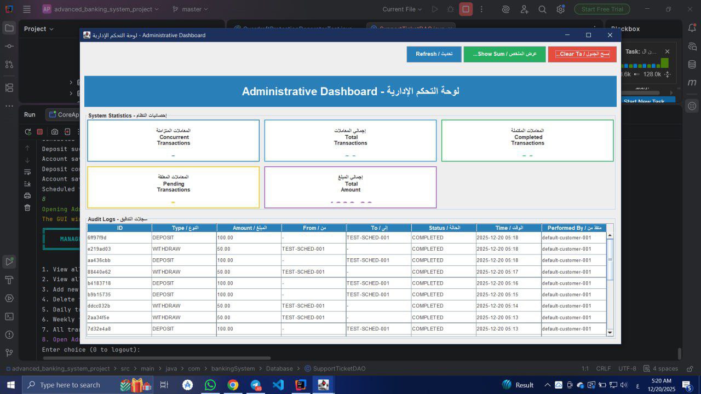
Task: Open Search Everywhere magnifier icon
Action: point(542,9)
